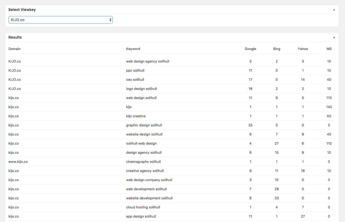Select the MS column header
This screenshot has width=345, height=222.
pyautogui.click(x=329, y=49)
